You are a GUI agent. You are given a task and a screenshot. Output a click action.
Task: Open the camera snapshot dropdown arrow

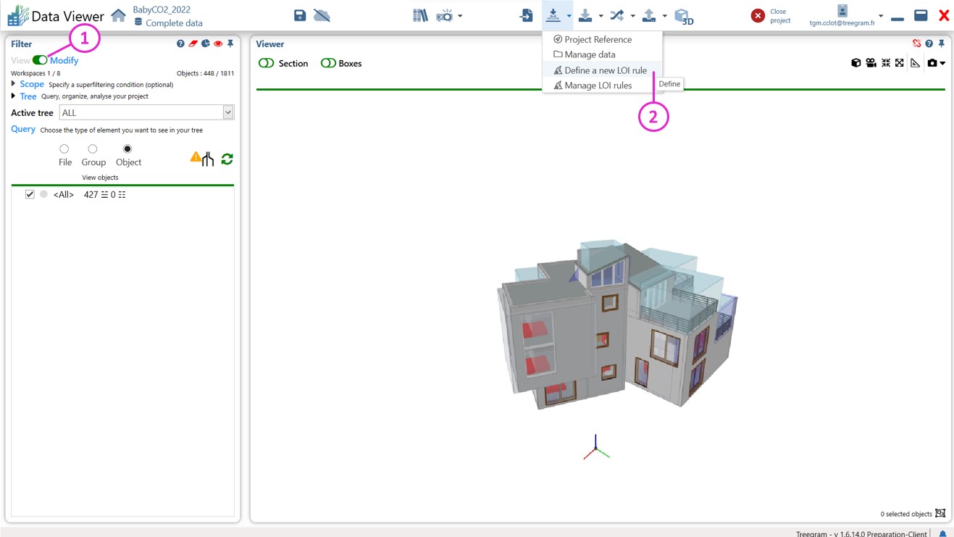coord(942,64)
